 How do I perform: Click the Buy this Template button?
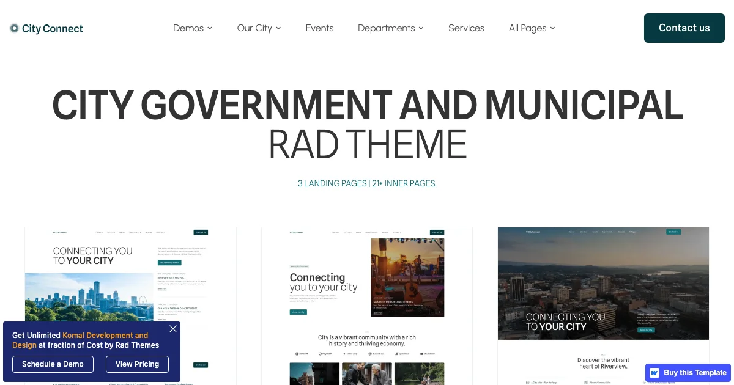[689, 372]
